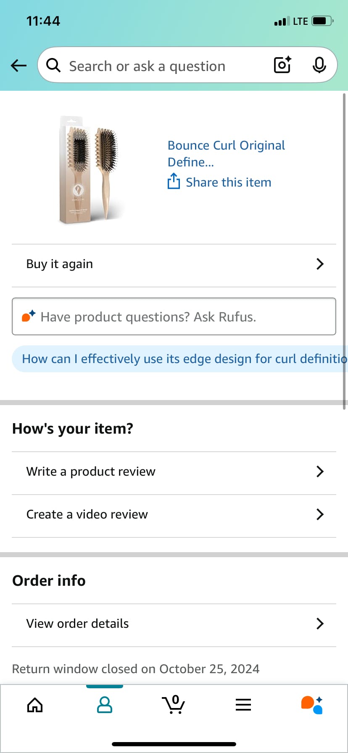Launch Rufus assistant from bottom bar
348x753 pixels.
(312, 705)
